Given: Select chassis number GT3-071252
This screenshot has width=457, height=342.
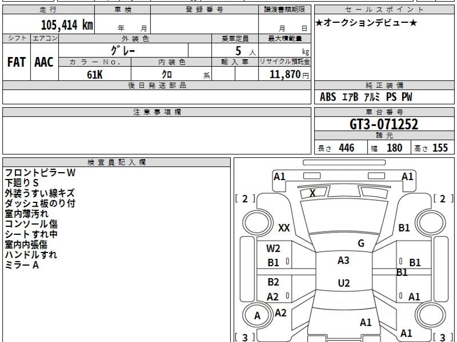Looking at the screenshot, I should pyautogui.click(x=384, y=124).
